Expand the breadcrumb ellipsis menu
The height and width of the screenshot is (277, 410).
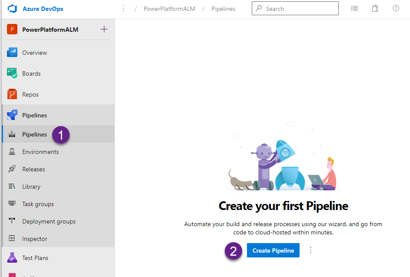point(123,9)
